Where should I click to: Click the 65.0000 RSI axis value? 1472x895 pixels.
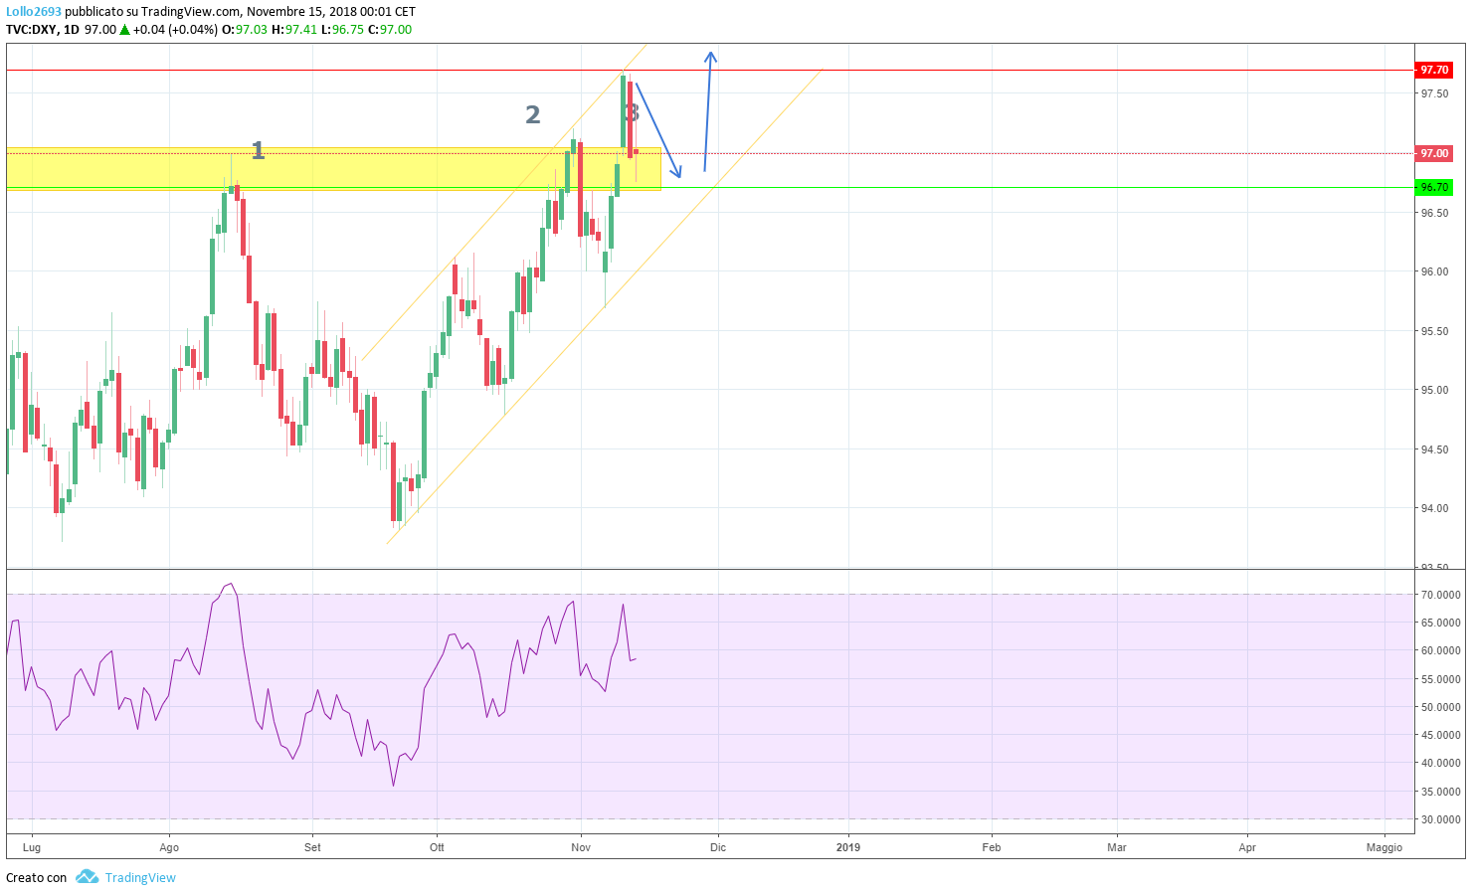click(1440, 623)
